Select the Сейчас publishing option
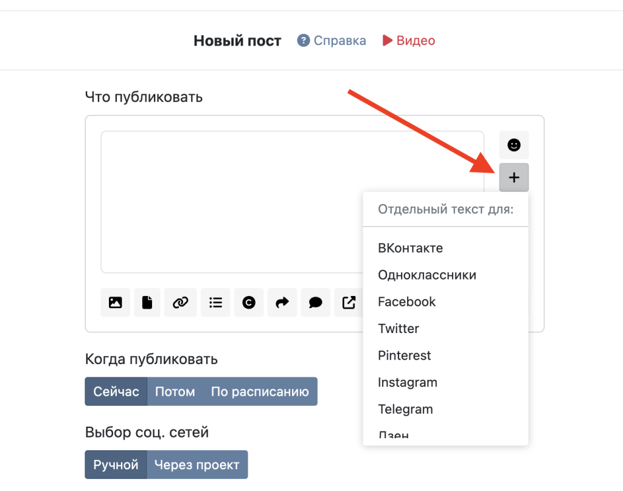Screen dimensions: 623x491 coord(116,391)
